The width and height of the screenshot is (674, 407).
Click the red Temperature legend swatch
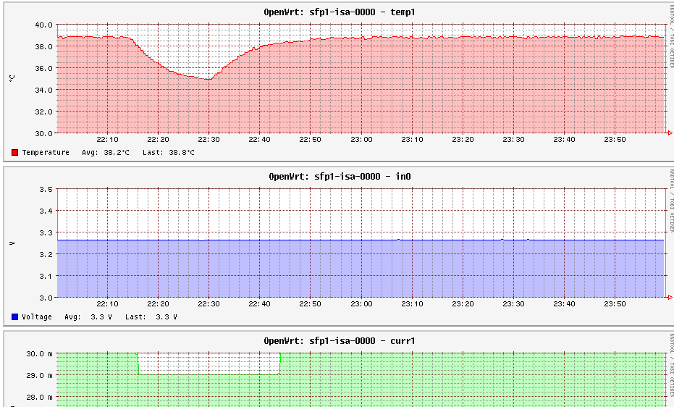click(15, 153)
